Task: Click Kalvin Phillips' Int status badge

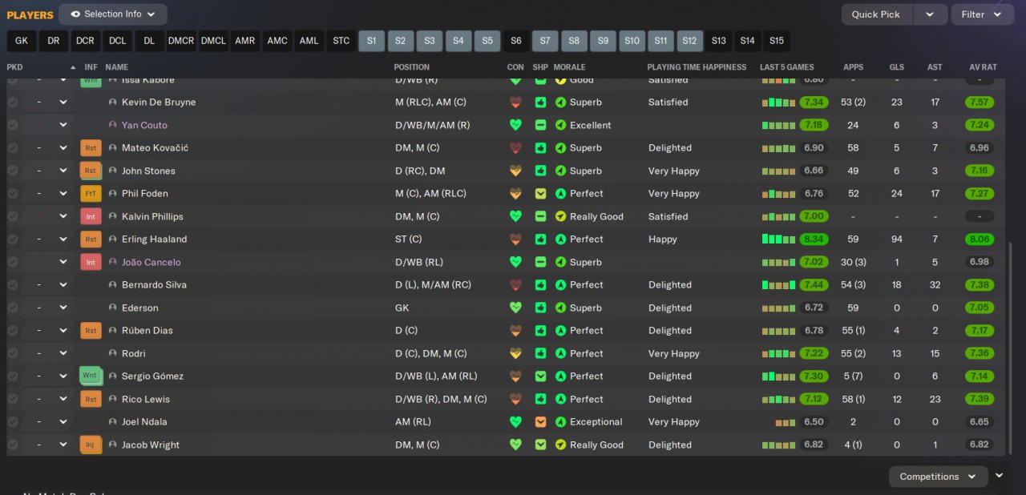Action: coord(91,216)
